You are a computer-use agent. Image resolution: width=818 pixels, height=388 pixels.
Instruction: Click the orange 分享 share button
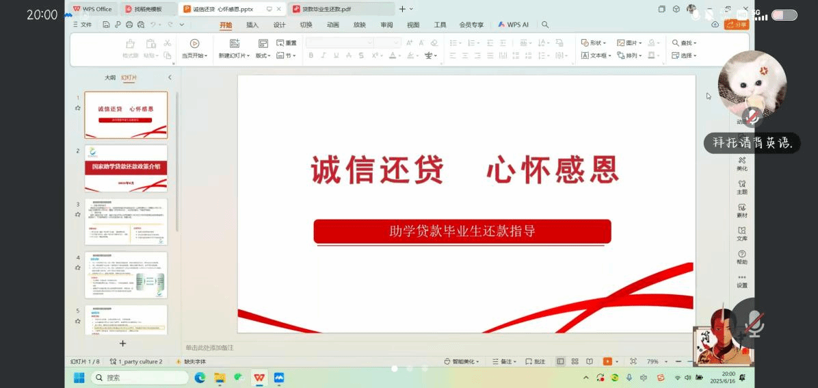737,25
